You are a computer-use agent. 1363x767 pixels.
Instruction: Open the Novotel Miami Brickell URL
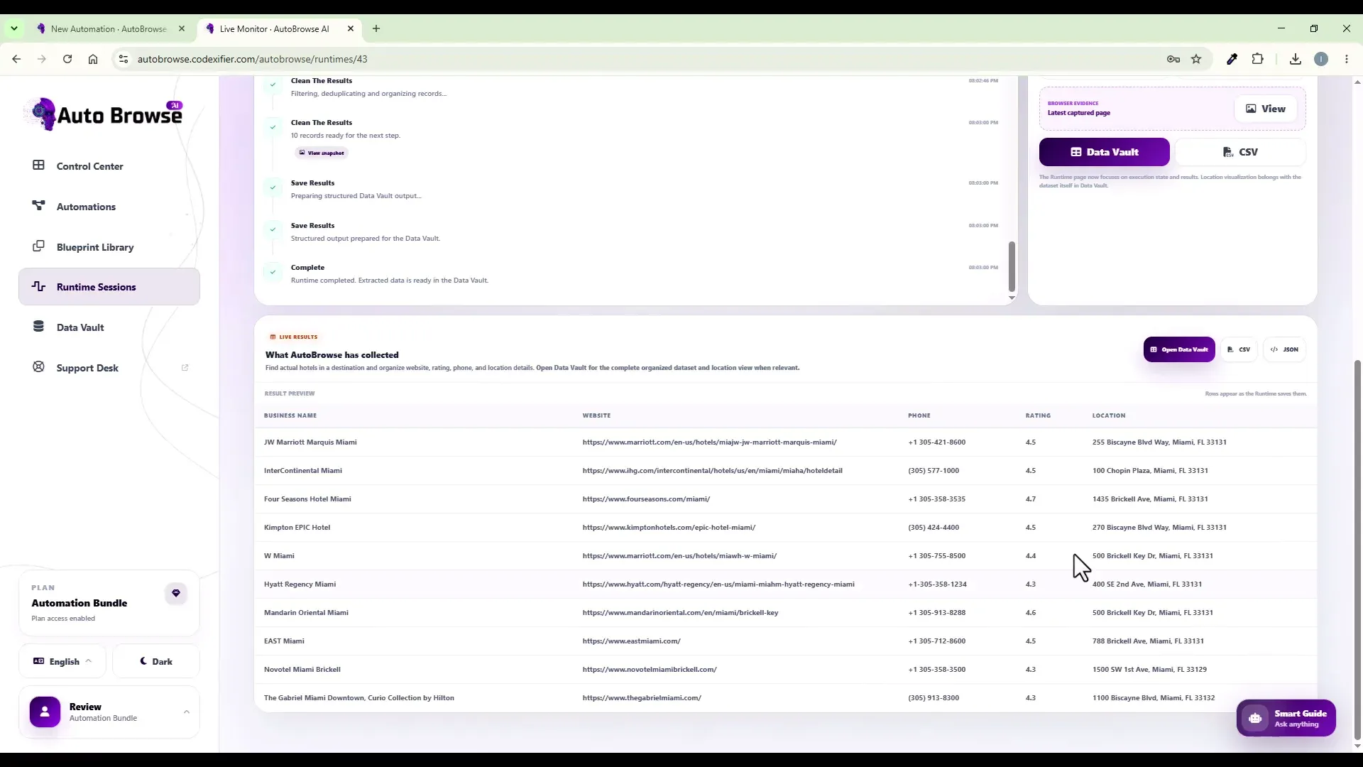(x=650, y=670)
